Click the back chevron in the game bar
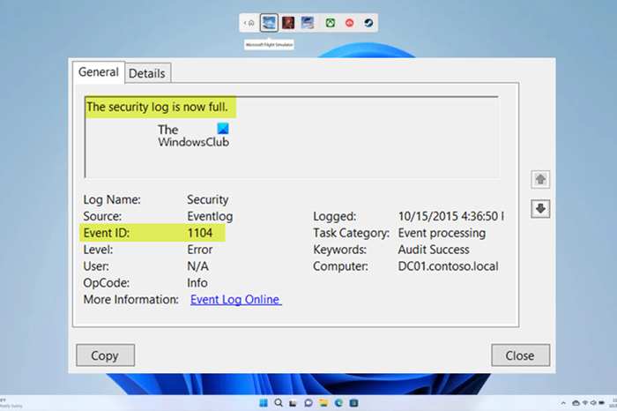The image size is (617, 411). click(x=245, y=23)
